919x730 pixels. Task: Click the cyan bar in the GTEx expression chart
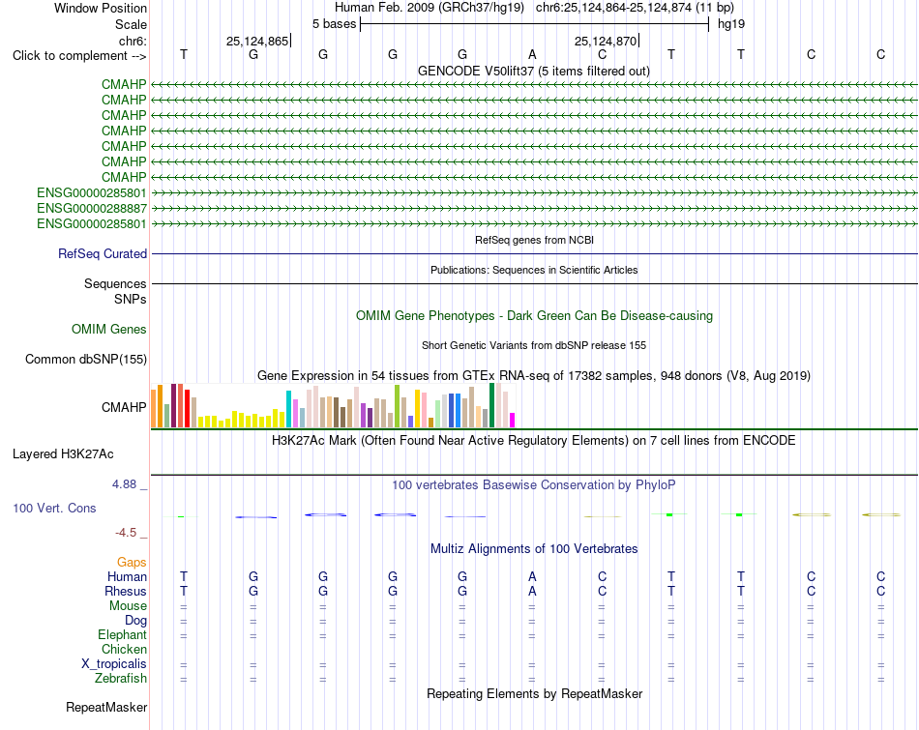coord(288,409)
